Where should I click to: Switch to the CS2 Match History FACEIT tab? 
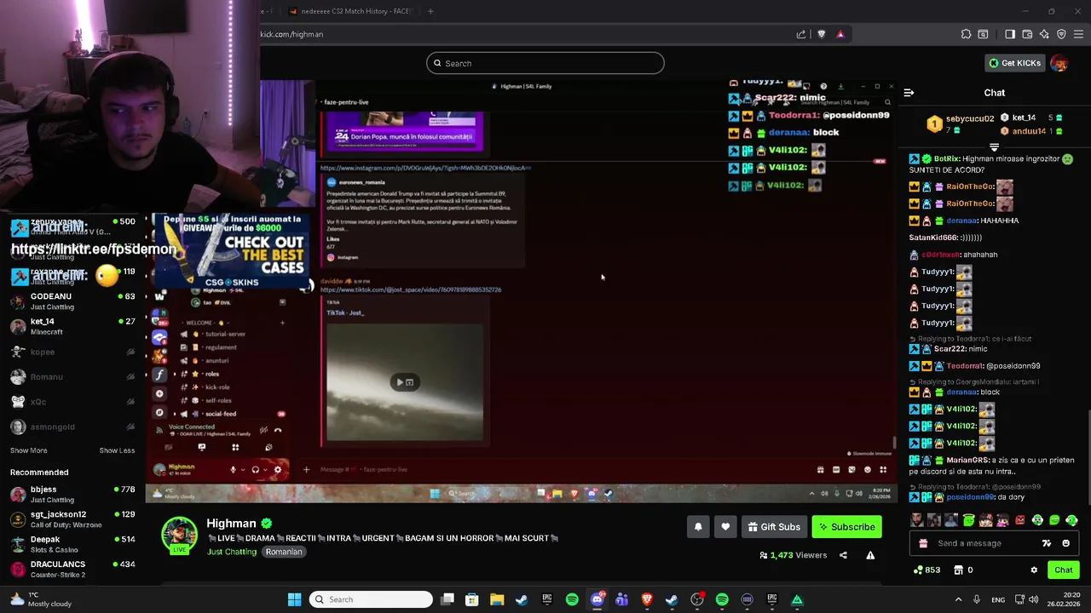coord(349,11)
